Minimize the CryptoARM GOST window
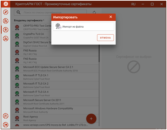The width and height of the screenshot is (167, 130). click(x=143, y=4)
